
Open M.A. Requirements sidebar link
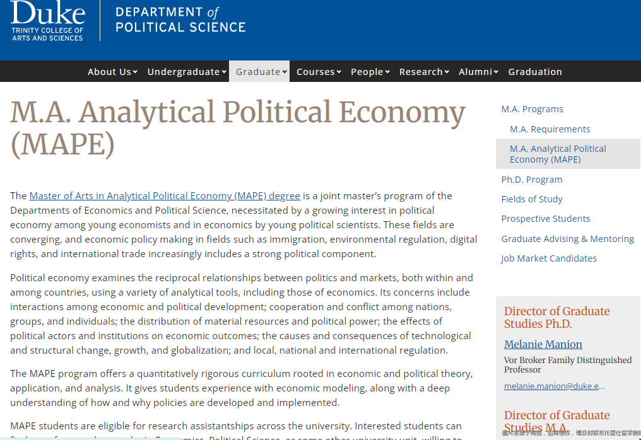coord(550,129)
